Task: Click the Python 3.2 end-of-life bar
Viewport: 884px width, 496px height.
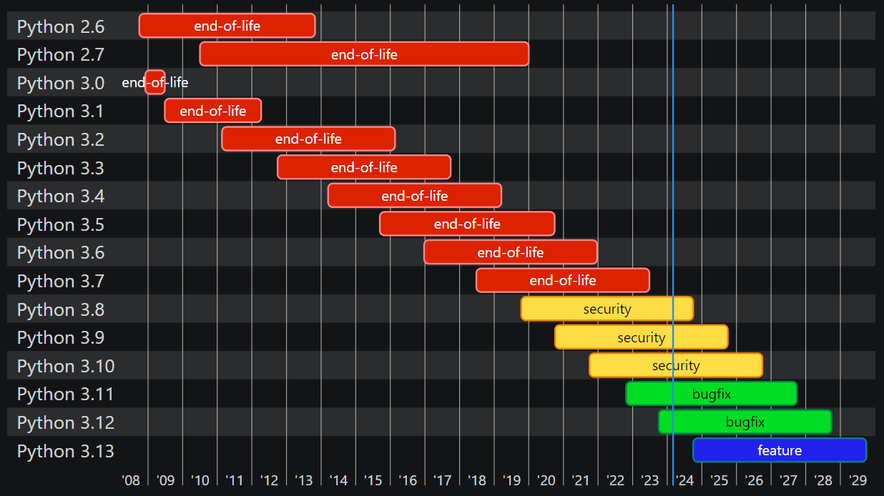Action: 308,139
